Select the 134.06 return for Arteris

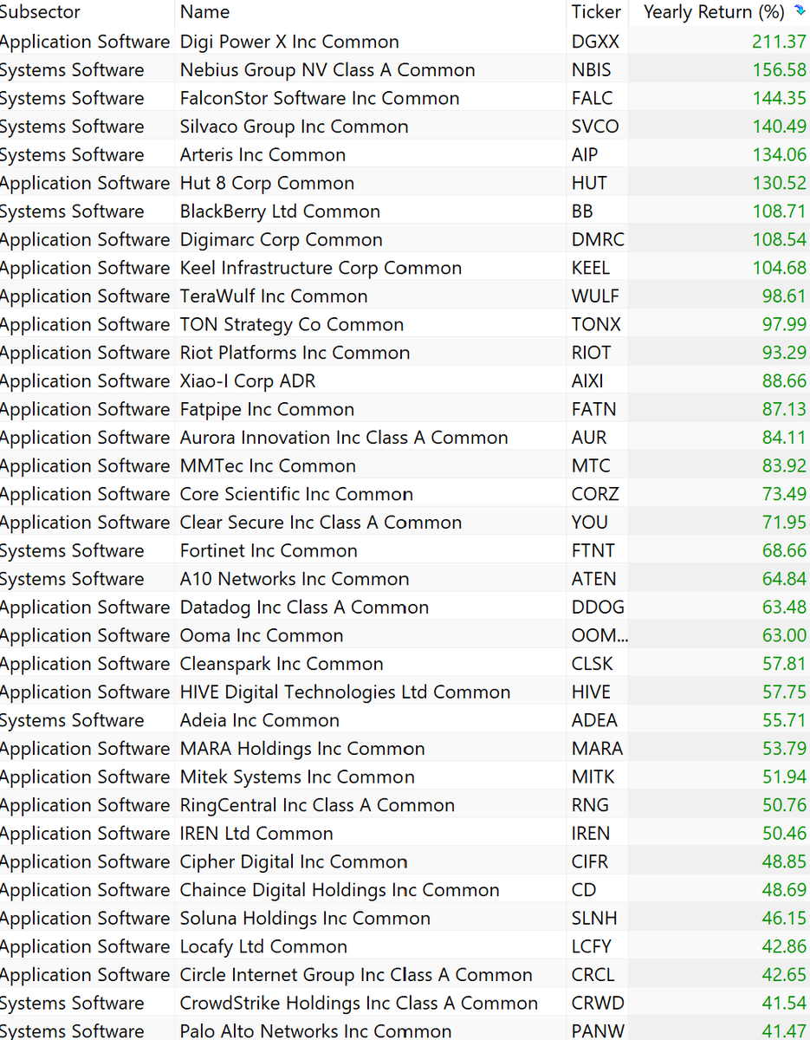coord(779,155)
